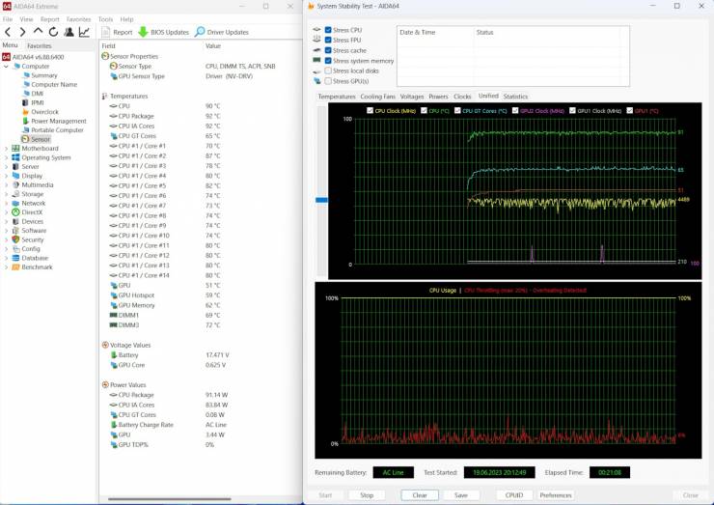Click the CPUID button

(x=513, y=495)
